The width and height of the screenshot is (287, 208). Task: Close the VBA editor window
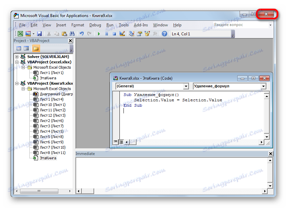tap(266, 14)
